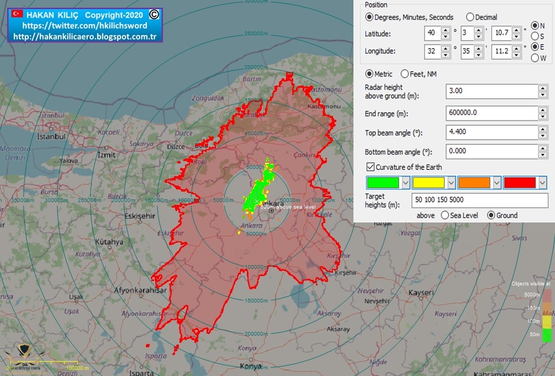The width and height of the screenshot is (555, 376).
Task: Select the Decimal position format
Action: (470, 17)
